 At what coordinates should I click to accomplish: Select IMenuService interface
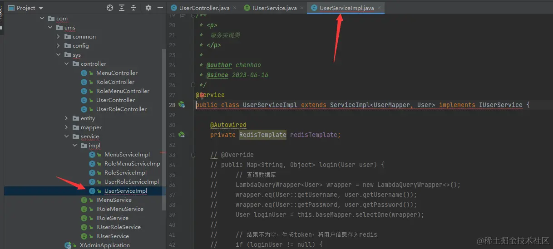[x=114, y=200]
